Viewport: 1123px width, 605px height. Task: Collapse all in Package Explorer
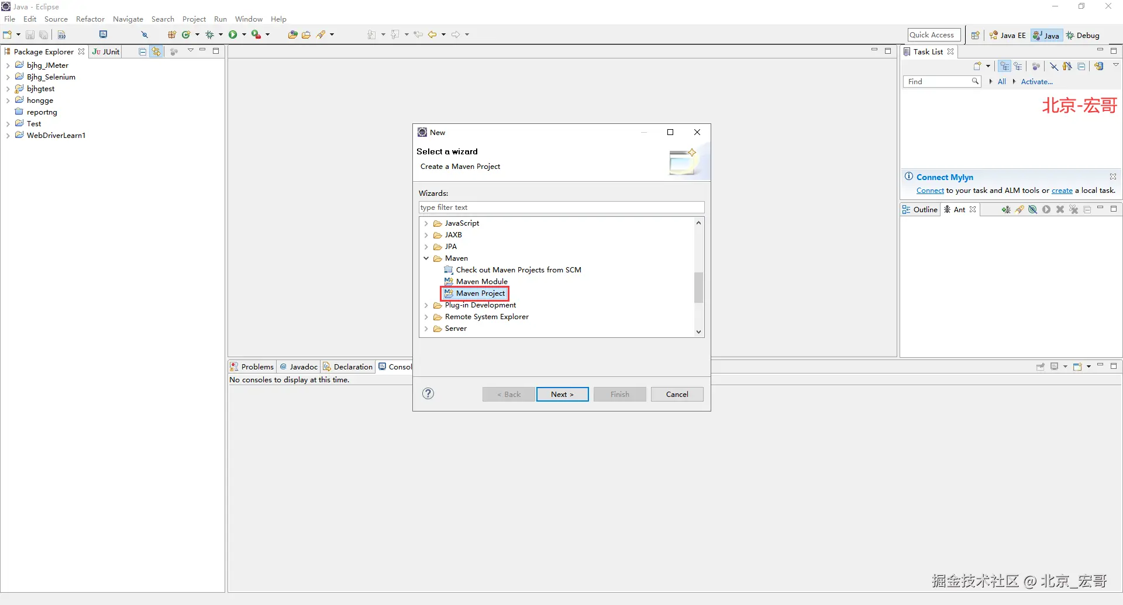tap(142, 51)
